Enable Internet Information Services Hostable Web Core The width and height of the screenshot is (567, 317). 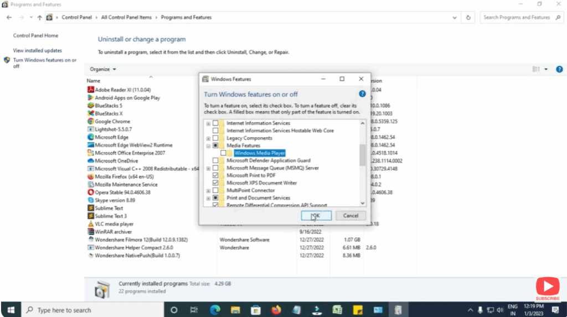[x=215, y=131]
